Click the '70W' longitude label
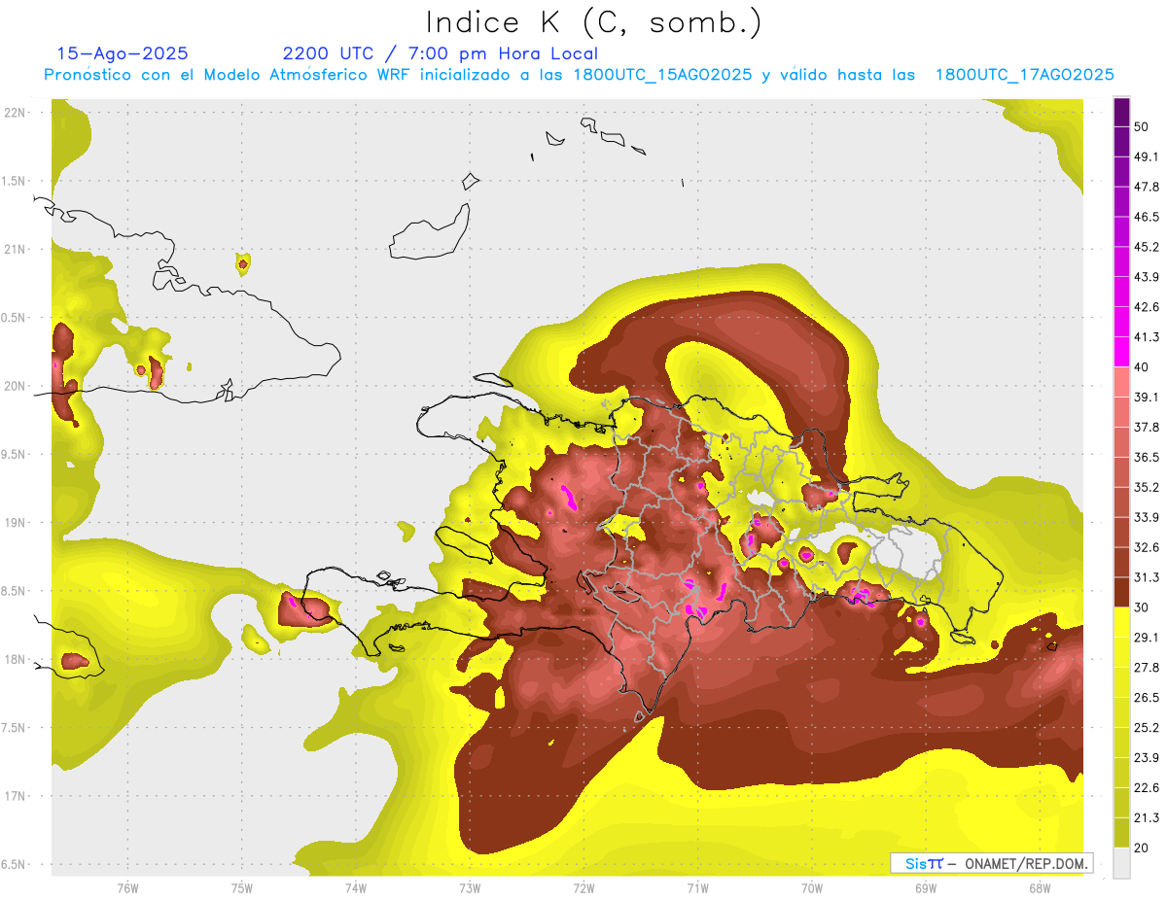This screenshot has height=901, width=1167. [812, 887]
